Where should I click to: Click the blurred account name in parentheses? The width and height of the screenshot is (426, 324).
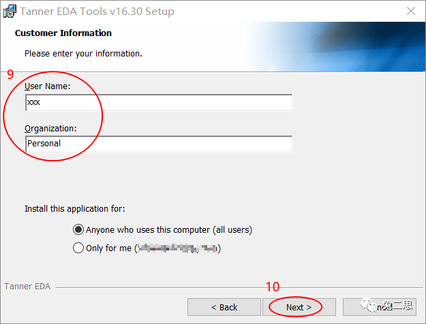coord(177,248)
